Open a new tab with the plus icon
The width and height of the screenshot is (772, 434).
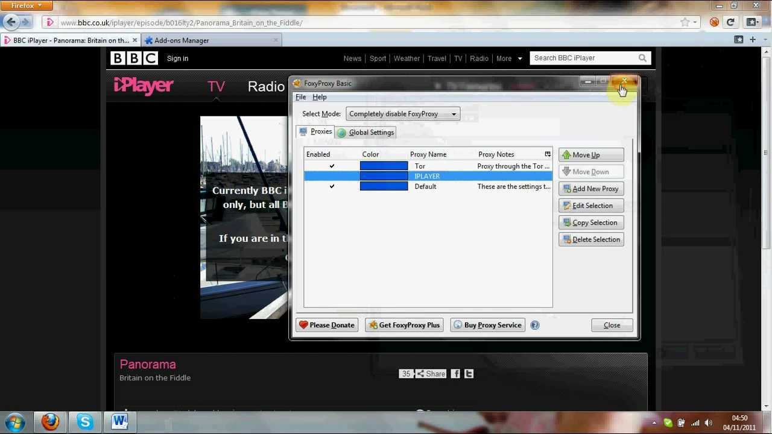pyautogui.click(x=753, y=40)
